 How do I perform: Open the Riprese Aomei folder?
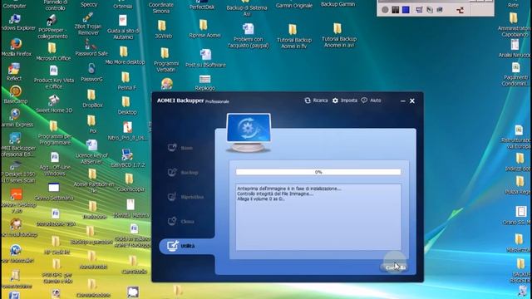[x=204, y=29]
